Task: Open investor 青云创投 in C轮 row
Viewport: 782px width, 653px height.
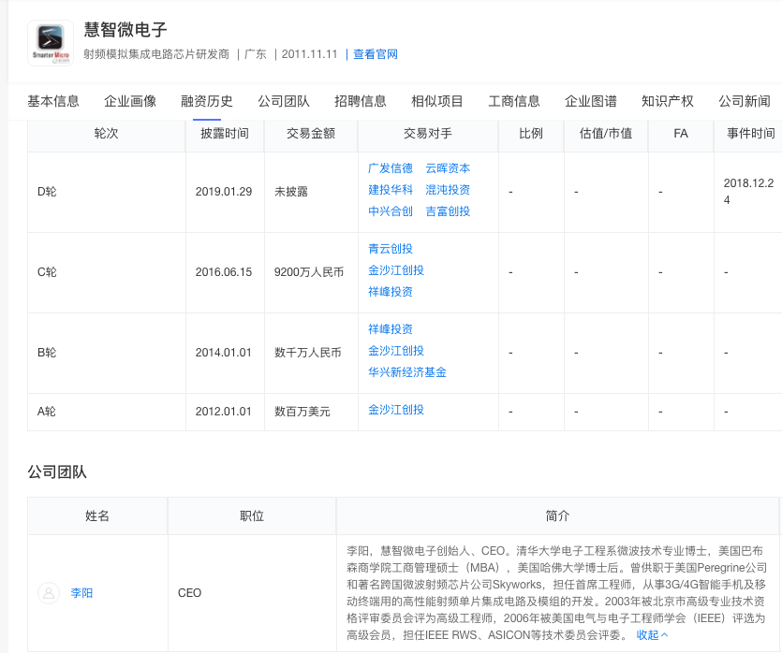Action: click(x=391, y=249)
